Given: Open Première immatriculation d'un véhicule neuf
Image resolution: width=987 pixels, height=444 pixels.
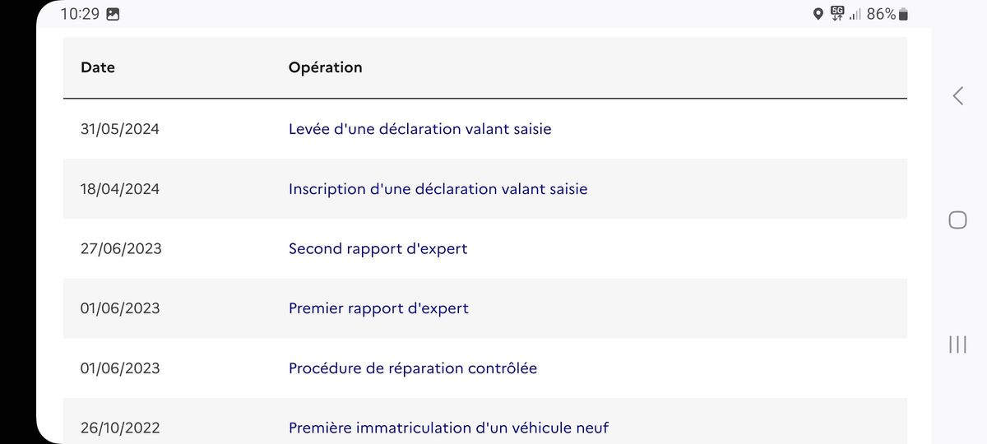Looking at the screenshot, I should [x=448, y=428].
